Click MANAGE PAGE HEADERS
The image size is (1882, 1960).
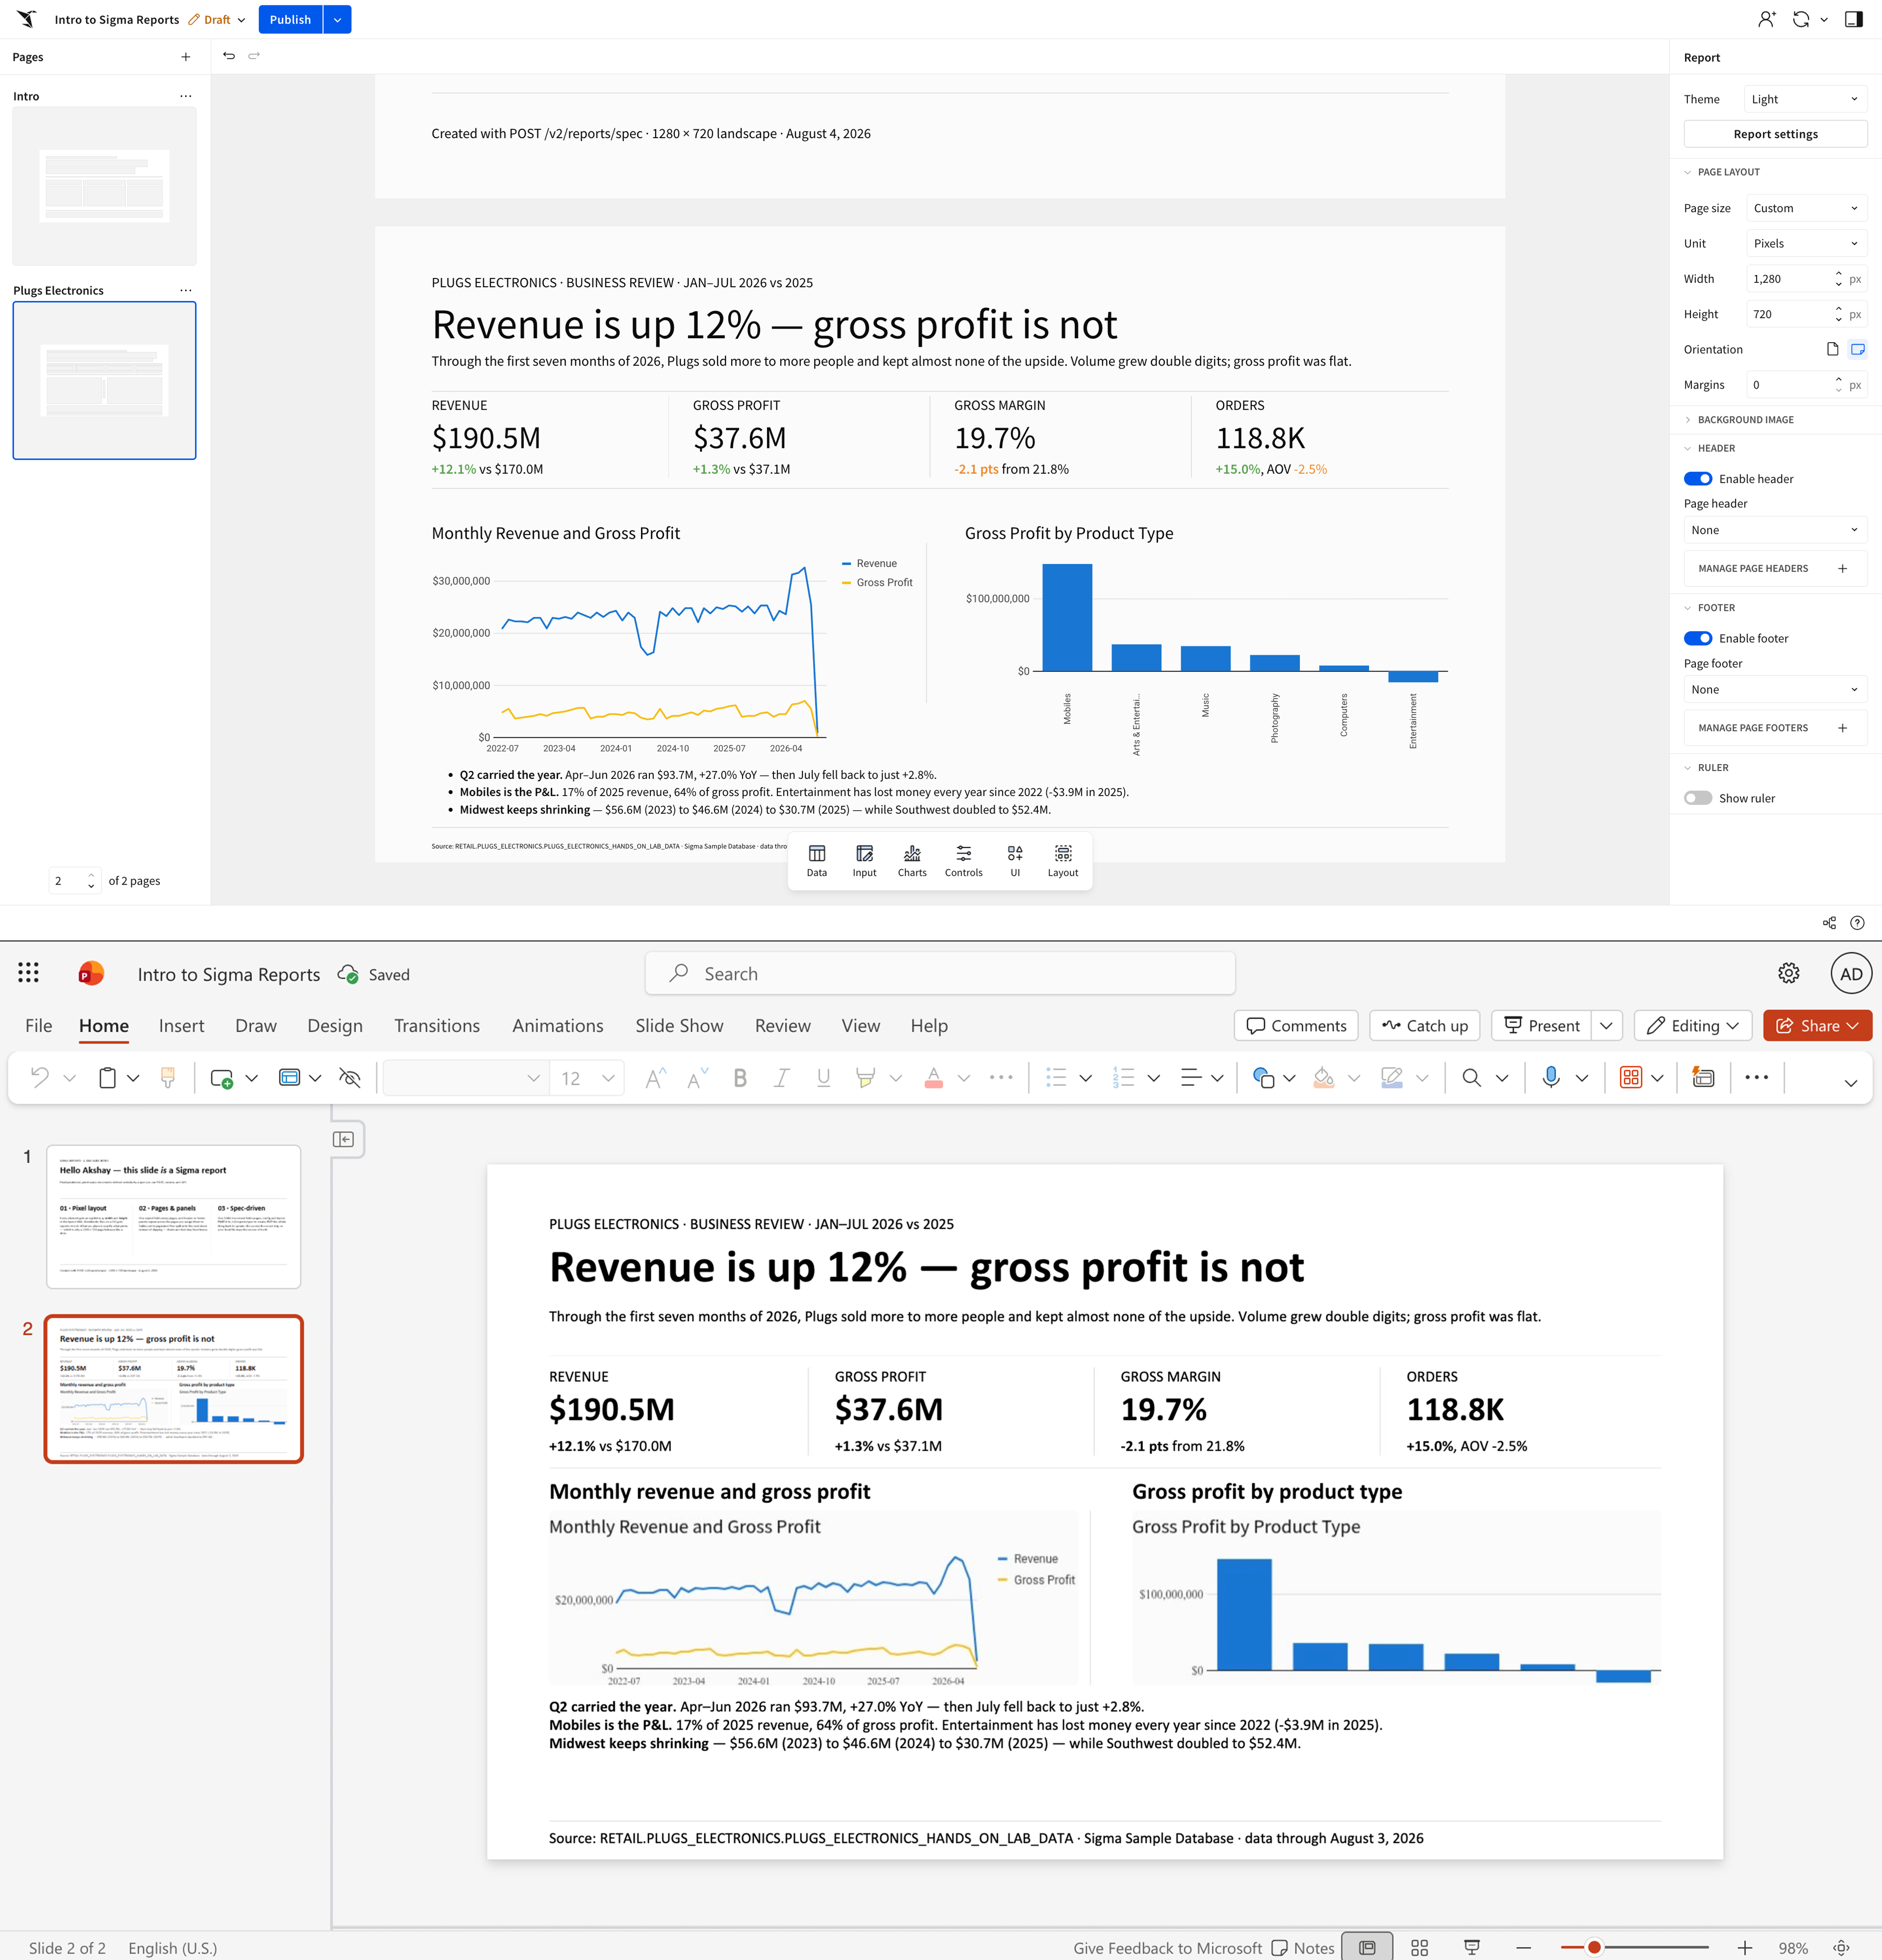[x=1775, y=568]
